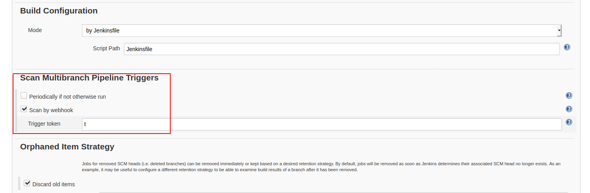Open help icon for Scan by webhook

point(569,109)
